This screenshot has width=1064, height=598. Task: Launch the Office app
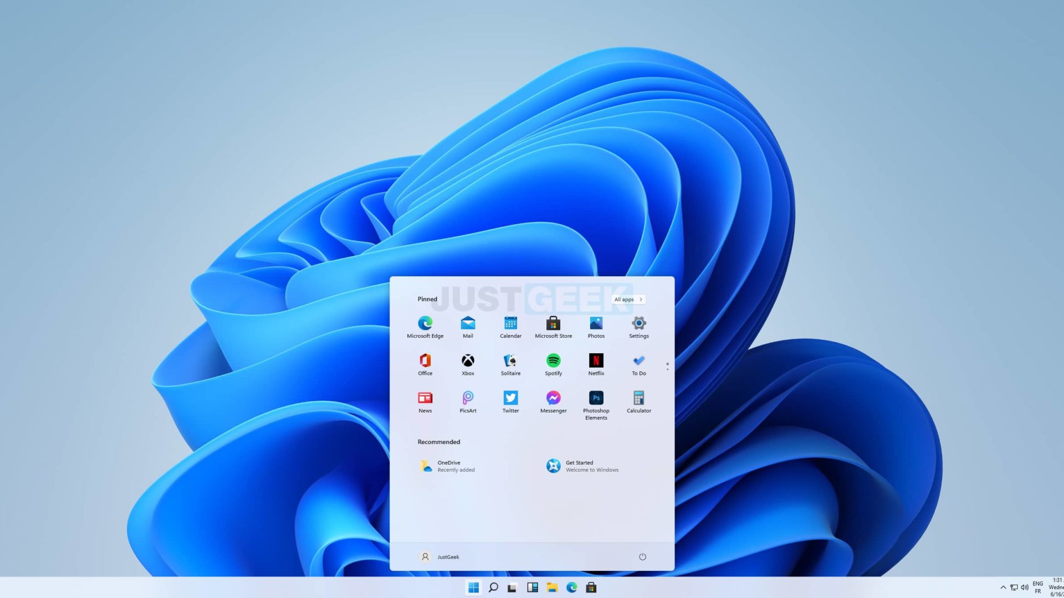425,365
